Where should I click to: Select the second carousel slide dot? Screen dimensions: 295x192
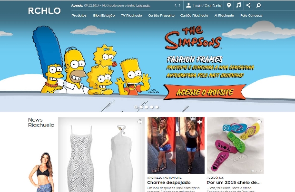click(141, 107)
